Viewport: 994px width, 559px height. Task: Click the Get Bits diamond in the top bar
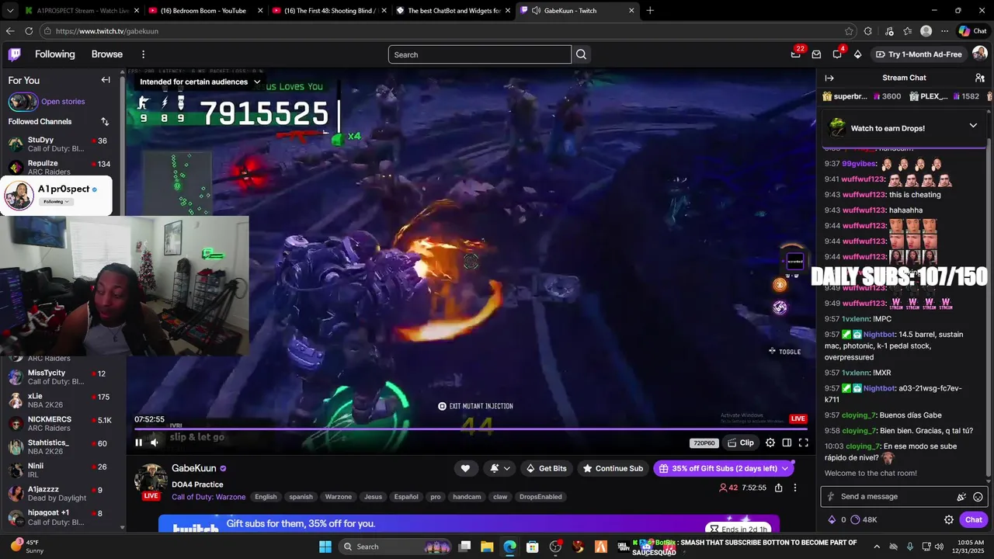pos(857,54)
